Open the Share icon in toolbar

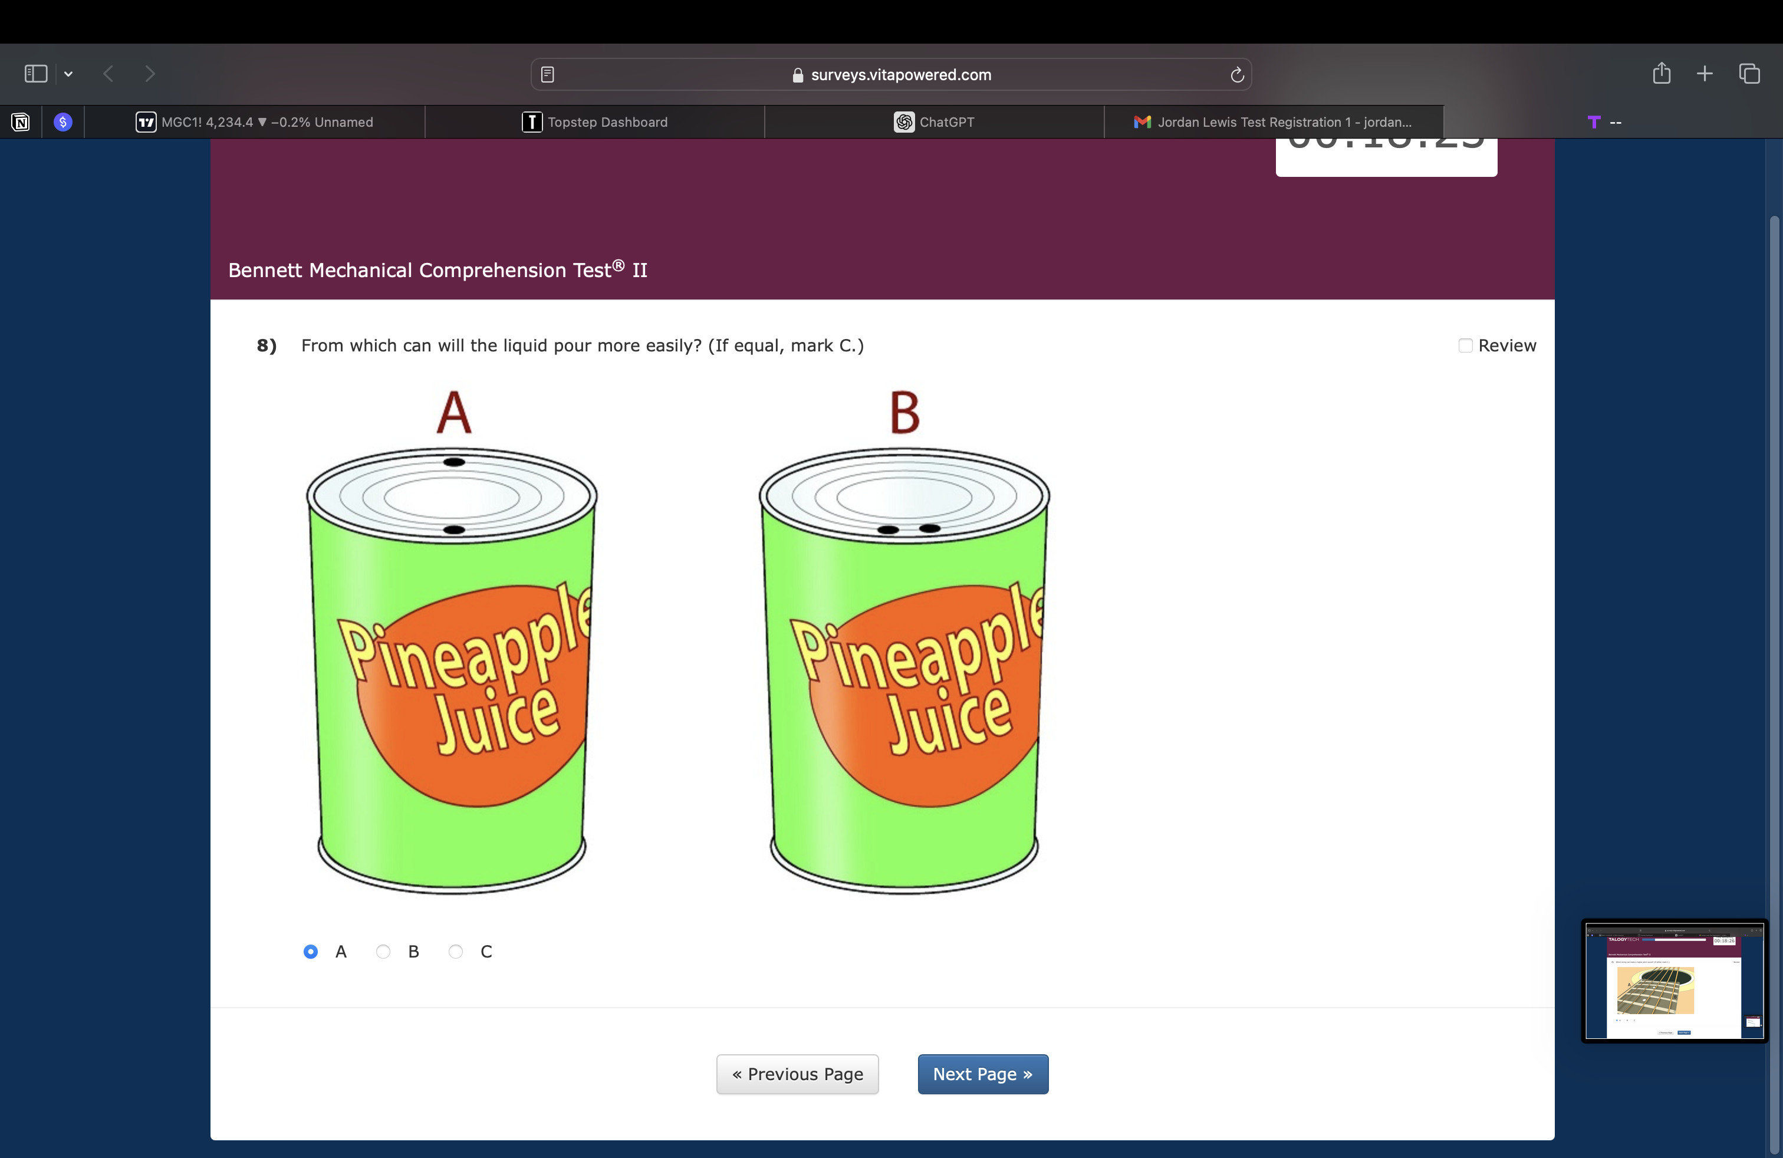1661,73
